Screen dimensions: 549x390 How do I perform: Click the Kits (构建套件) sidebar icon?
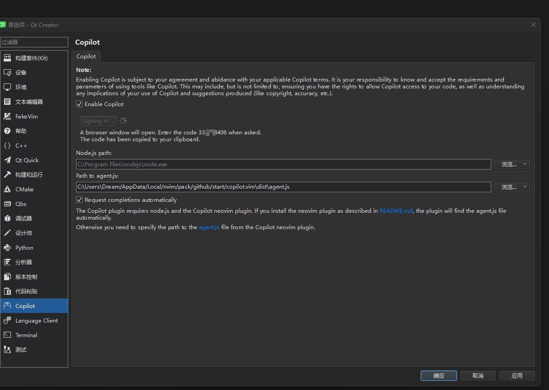tap(7, 58)
